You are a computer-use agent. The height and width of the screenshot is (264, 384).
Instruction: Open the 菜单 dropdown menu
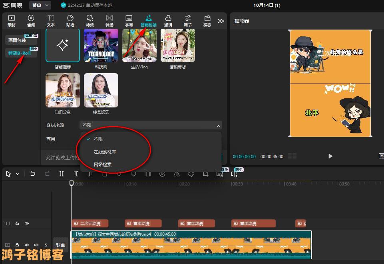(41, 5)
